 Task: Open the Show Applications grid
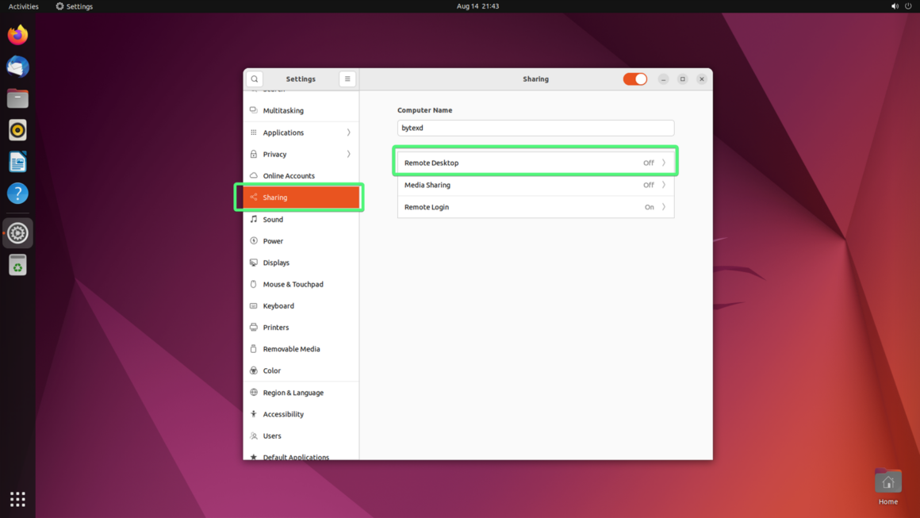click(x=17, y=498)
